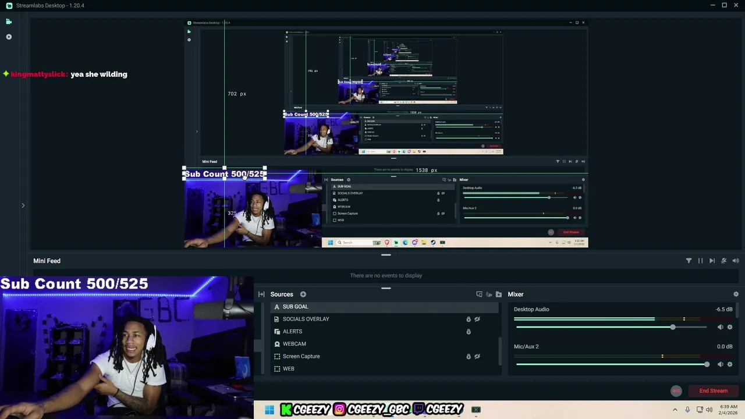Start recording with the REC button
This screenshot has width=745, height=419.
676,391
